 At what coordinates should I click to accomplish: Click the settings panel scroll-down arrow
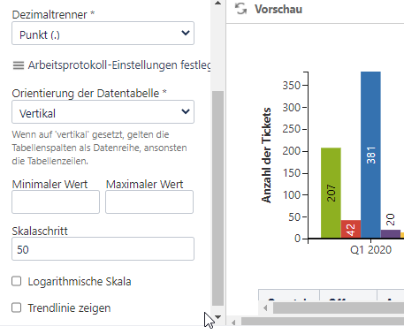click(x=217, y=317)
